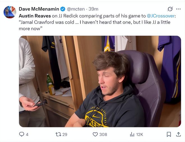Like the tweet with heart icon
Viewport: 185px width, 142px height.
(x=95, y=134)
